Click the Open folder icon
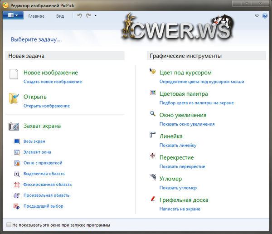Viewport: 272px width, 234px height. [15, 98]
